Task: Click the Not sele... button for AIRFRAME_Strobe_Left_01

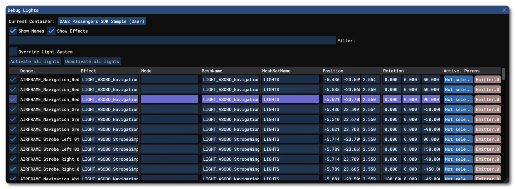Action: (458, 139)
